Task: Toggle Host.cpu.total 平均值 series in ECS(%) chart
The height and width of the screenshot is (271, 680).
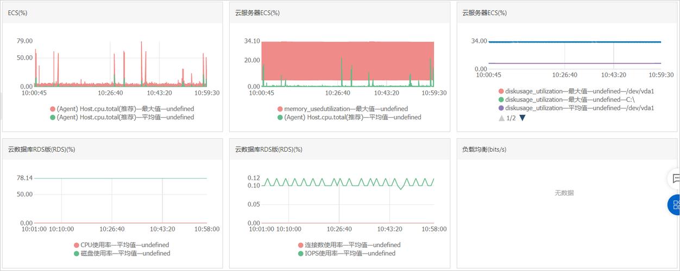Action: click(122, 117)
